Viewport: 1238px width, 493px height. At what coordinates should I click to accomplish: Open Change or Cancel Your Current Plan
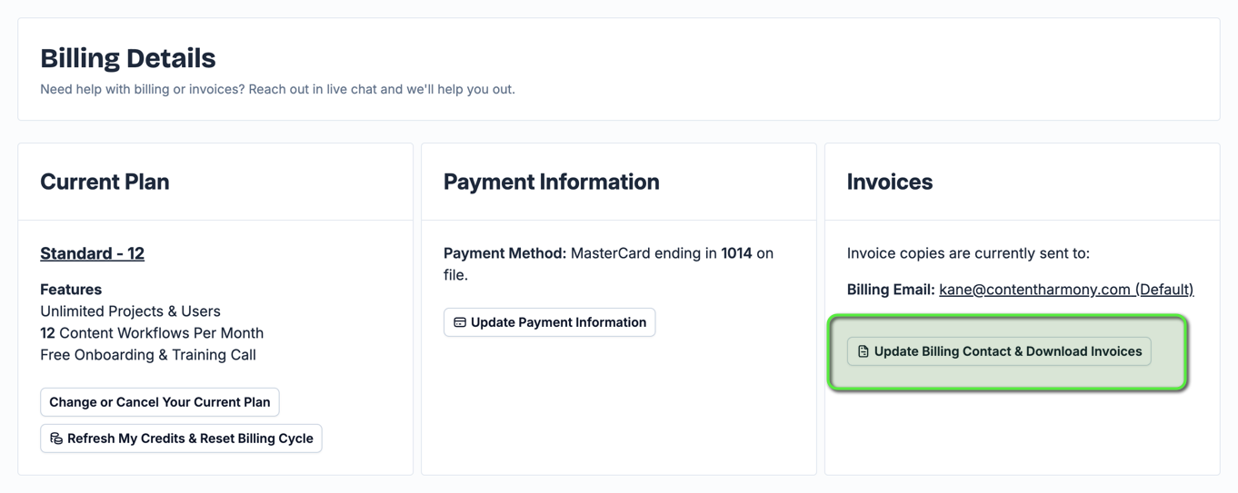pos(160,402)
